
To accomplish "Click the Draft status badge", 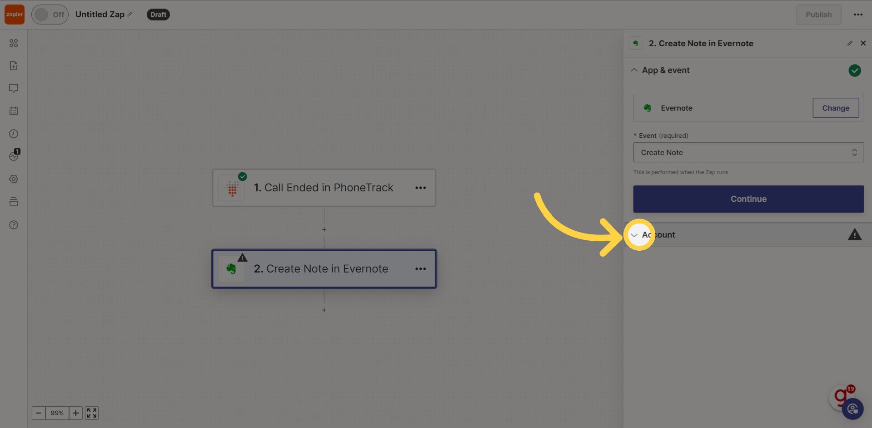I will [158, 15].
